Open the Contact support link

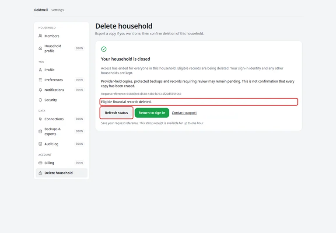184,113
